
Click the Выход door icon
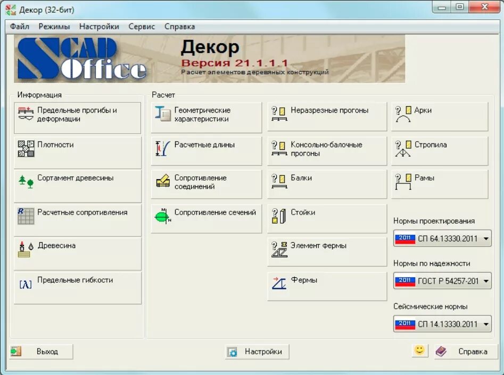[16, 351]
